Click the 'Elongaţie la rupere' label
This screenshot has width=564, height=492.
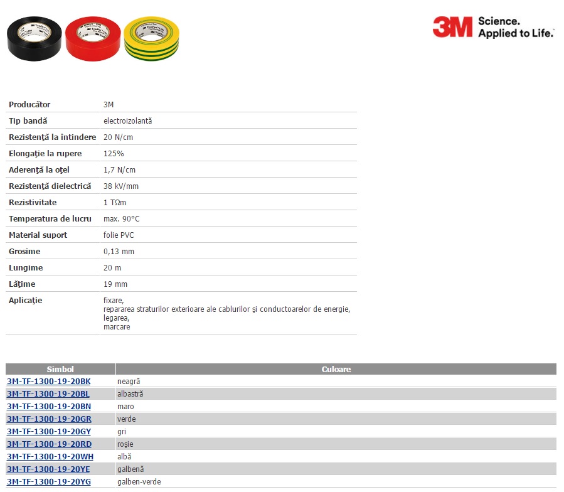coord(45,154)
